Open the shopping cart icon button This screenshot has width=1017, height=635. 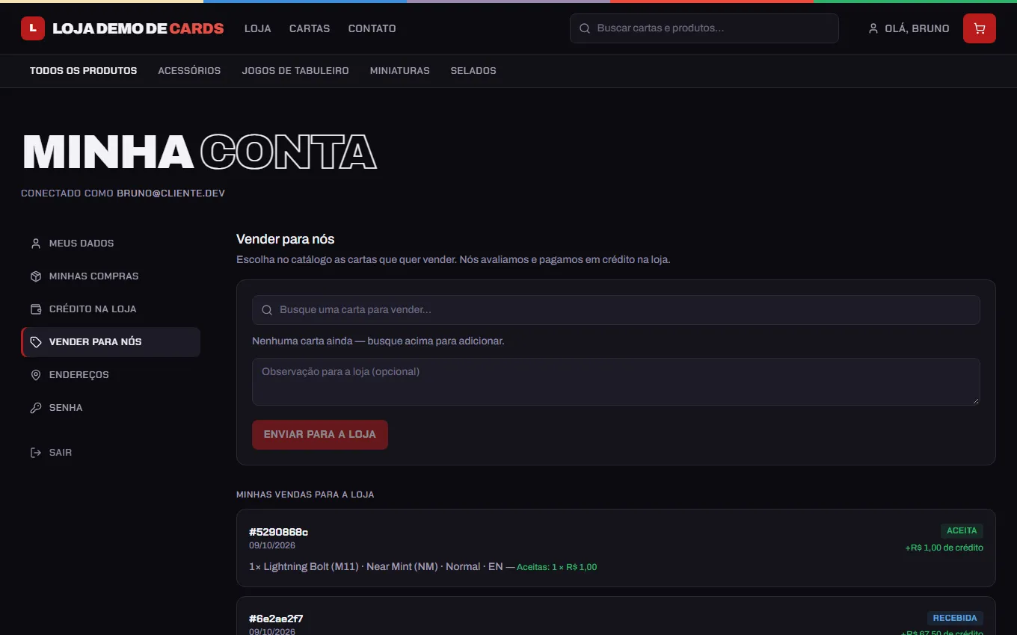(979, 28)
